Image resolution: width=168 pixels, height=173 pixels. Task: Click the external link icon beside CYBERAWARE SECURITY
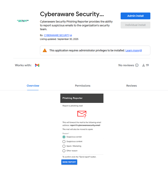71,35
